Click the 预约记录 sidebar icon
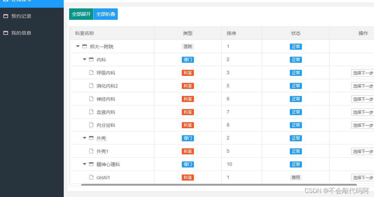 (6, 16)
